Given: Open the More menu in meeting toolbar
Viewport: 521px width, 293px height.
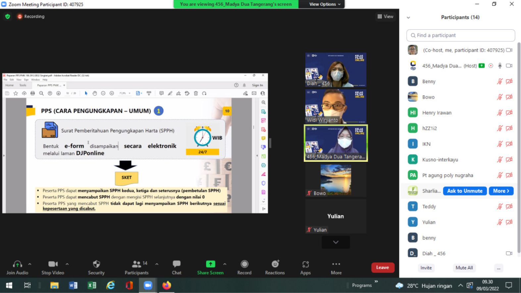Looking at the screenshot, I should coord(336,267).
